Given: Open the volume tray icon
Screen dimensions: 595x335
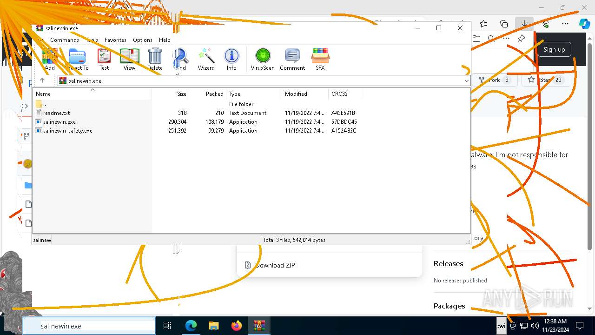Looking at the screenshot, I should pyautogui.click(x=535, y=326).
